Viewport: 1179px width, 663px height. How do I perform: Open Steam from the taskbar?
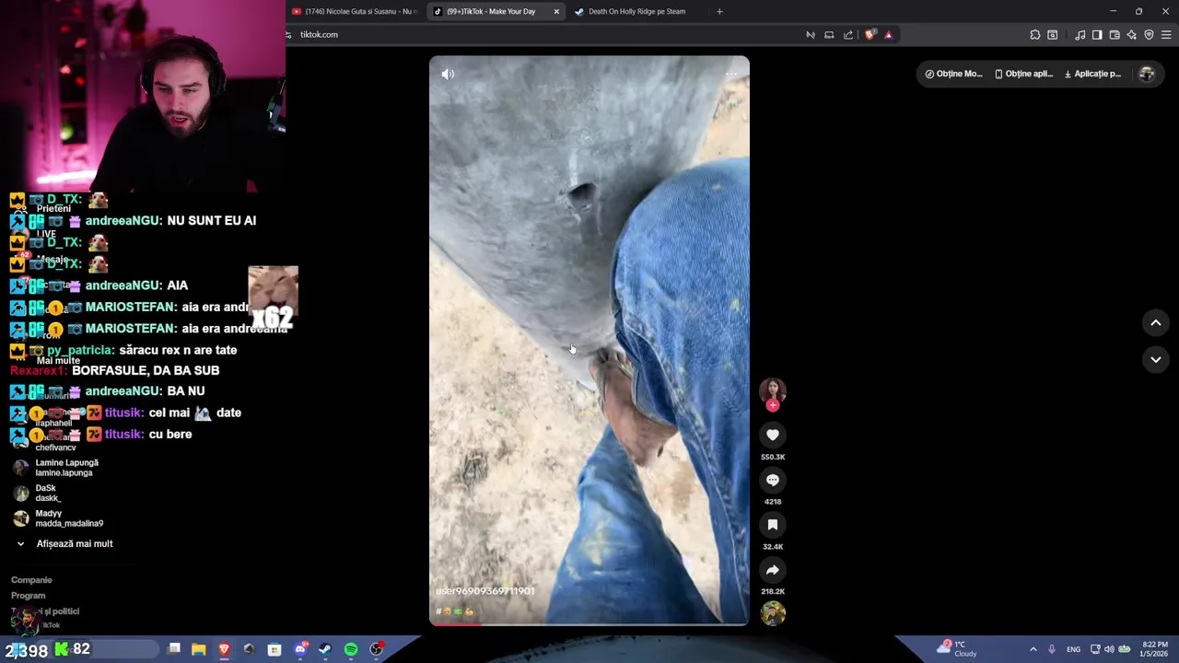[325, 649]
